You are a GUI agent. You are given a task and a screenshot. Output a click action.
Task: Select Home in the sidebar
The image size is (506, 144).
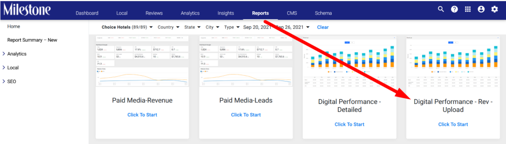pyautogui.click(x=14, y=26)
